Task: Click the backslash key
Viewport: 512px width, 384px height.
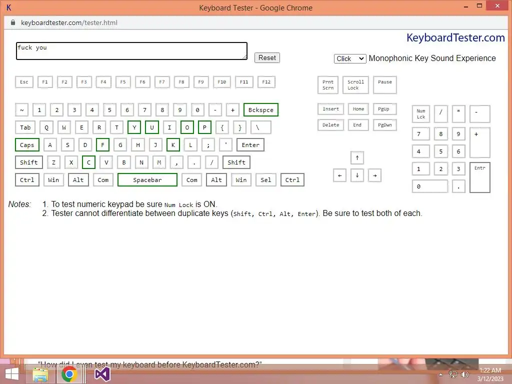Action: (x=261, y=127)
